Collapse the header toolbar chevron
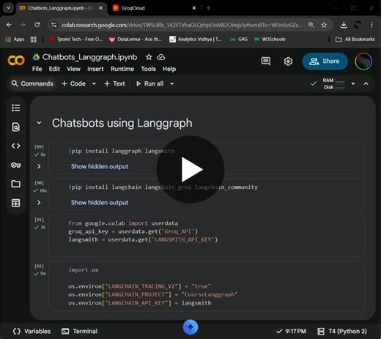Screen dimensions: 381x339 (x=366, y=83)
